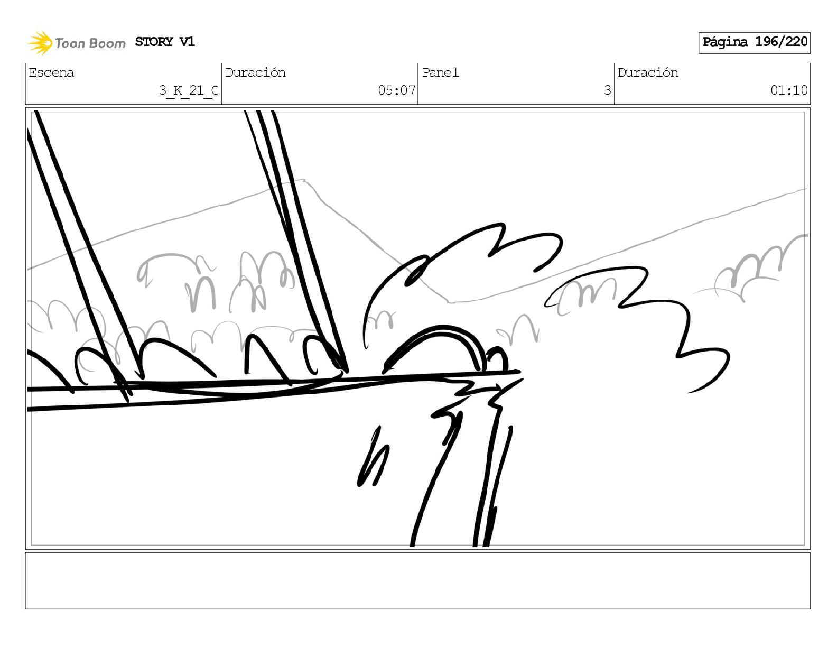The height and width of the screenshot is (647, 837).
Task: Click the empty notes box below the panel
Action: [x=417, y=581]
